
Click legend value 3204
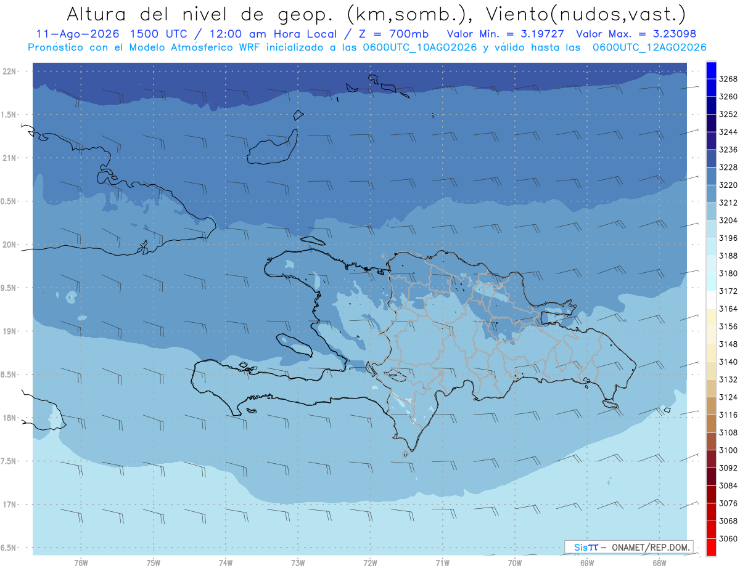[728, 221]
